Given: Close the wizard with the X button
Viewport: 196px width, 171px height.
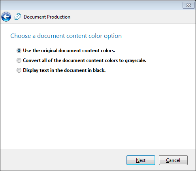Looking at the screenshot, I should pos(188,5).
